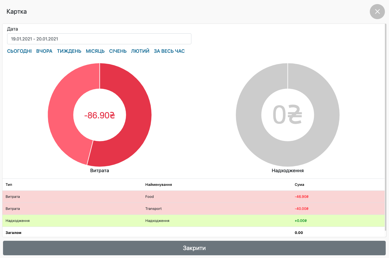The width and height of the screenshot is (389, 258).
Task: Click the gray income donut chart
Action: 326,115
